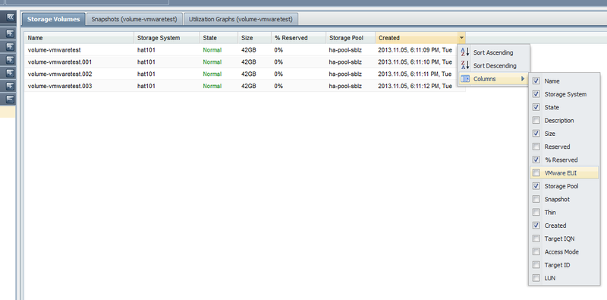
Task: Switch to the Storage Volumes tab
Action: (x=53, y=19)
